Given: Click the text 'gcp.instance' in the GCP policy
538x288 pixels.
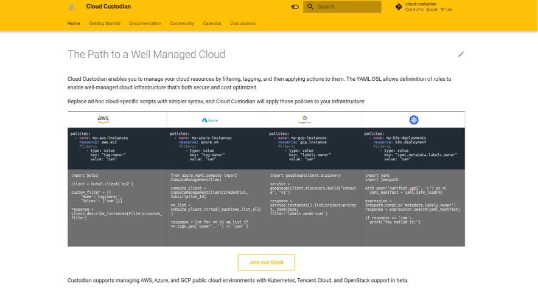Looking at the screenshot, I should tap(313, 142).
